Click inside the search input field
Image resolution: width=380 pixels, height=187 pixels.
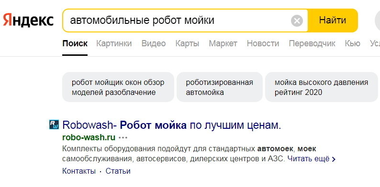(x=177, y=21)
